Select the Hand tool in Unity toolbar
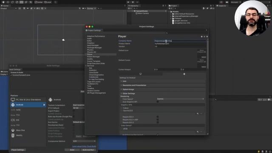The height and width of the screenshot is (153, 272). click(3, 2)
